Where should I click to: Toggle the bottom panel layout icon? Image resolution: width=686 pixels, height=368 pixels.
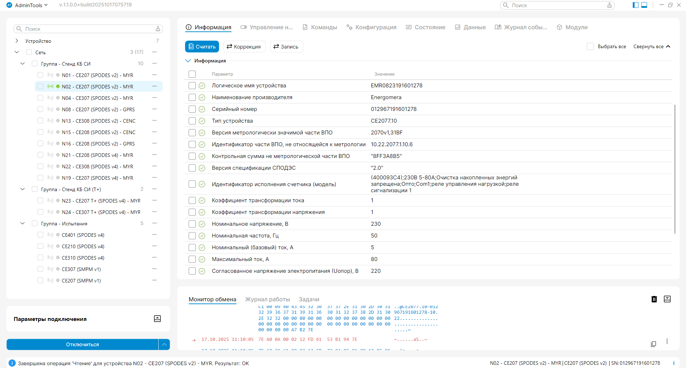(644, 5)
